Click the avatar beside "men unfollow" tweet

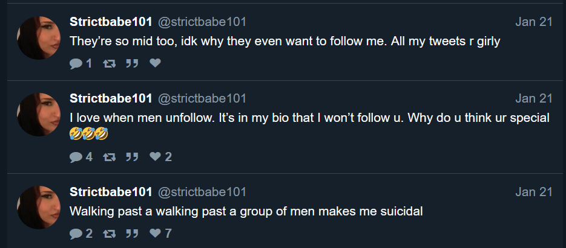38,114
